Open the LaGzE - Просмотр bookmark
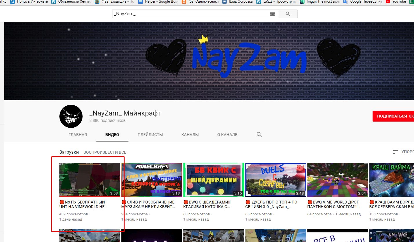414x242 pixels. tap(276, 2)
